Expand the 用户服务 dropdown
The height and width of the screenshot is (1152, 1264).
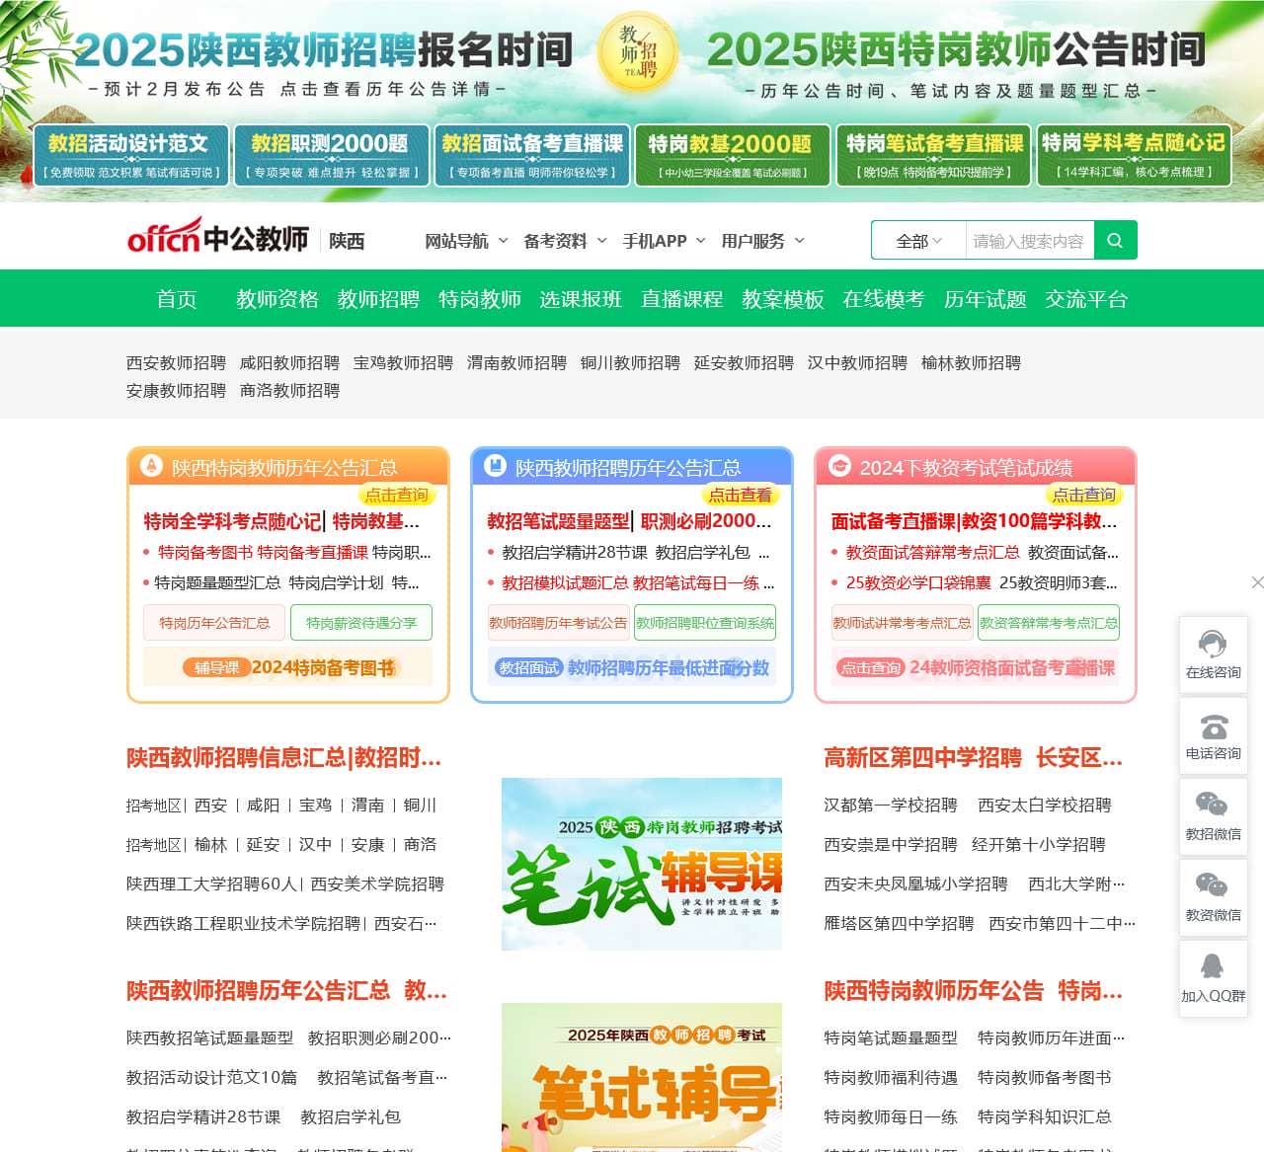pos(763,241)
